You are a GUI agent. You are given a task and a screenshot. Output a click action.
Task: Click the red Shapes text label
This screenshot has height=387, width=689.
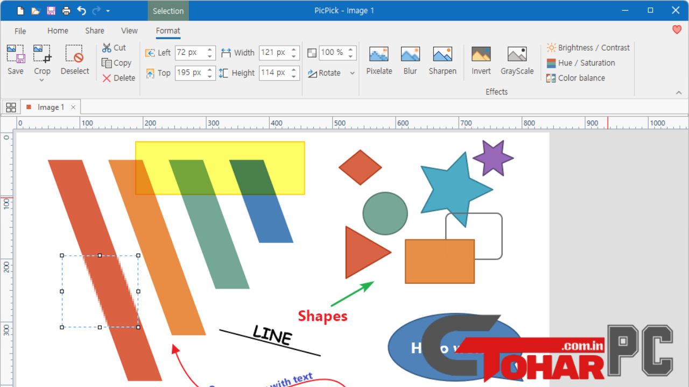(323, 316)
